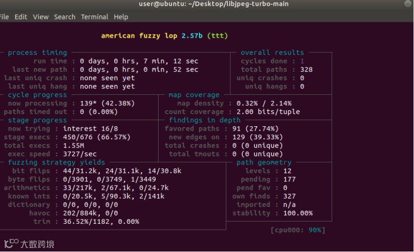This screenshot has height=252, width=414.
Task: Open the File menu
Action: pyautogui.click(x=4, y=17)
